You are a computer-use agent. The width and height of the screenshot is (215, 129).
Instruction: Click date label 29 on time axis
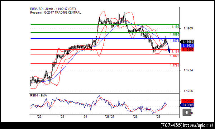point(158,117)
